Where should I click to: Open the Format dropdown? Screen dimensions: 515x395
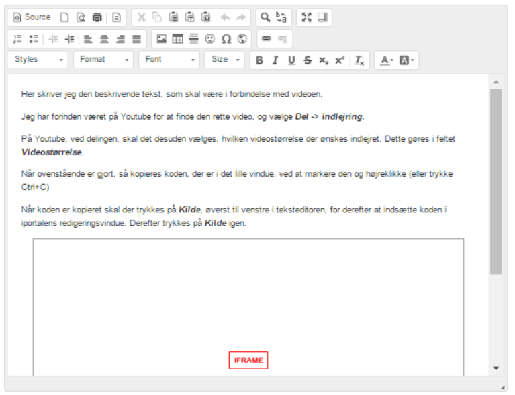tap(103, 60)
